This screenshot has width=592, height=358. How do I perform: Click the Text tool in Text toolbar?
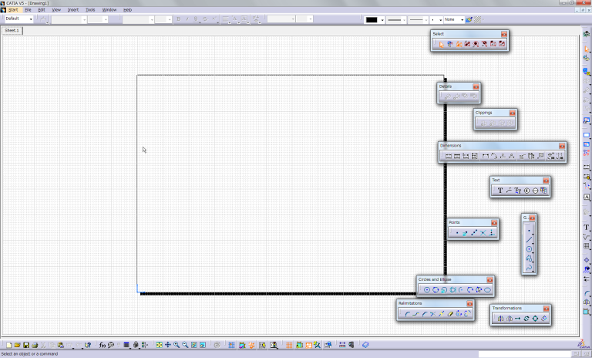click(499, 190)
